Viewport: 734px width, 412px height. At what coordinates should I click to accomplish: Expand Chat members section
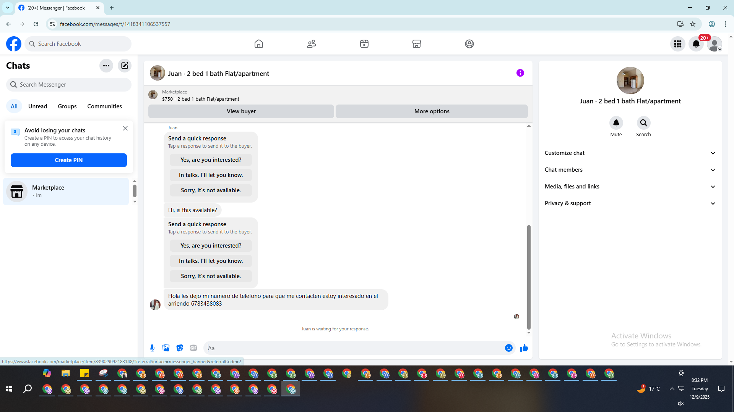point(630,170)
